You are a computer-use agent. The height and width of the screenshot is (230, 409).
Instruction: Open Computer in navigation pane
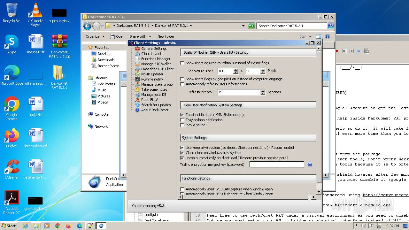click(99, 114)
